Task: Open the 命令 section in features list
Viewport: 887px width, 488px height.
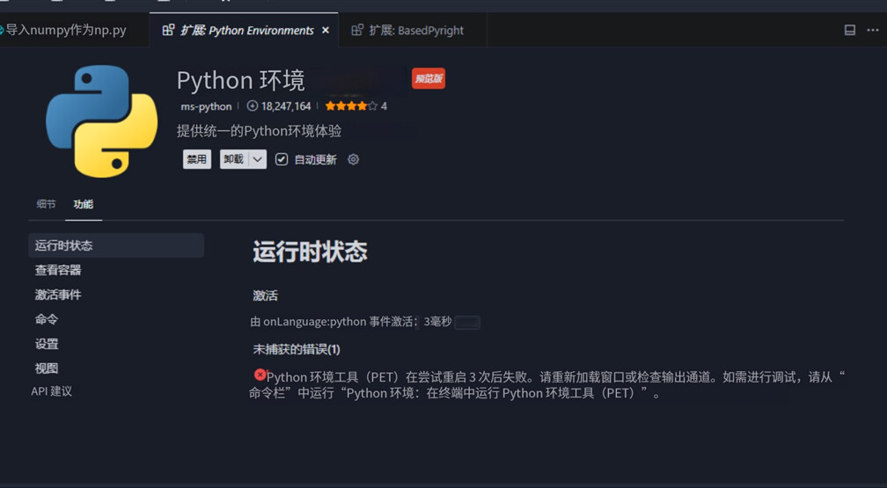Action: click(47, 319)
